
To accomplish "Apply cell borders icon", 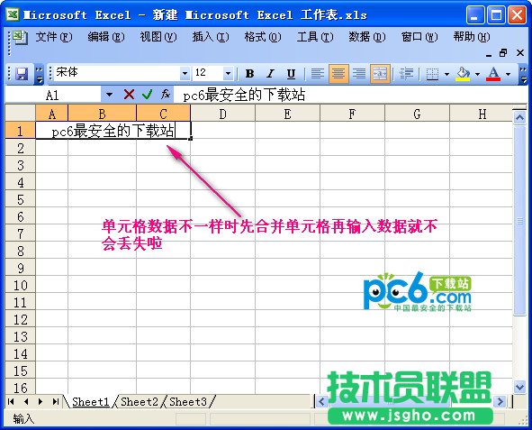I will (432, 73).
